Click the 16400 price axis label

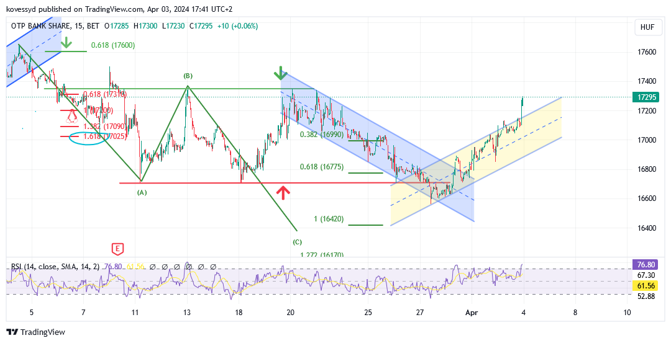tap(647, 228)
